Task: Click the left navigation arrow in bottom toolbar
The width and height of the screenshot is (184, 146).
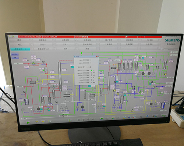Action: tap(79, 120)
